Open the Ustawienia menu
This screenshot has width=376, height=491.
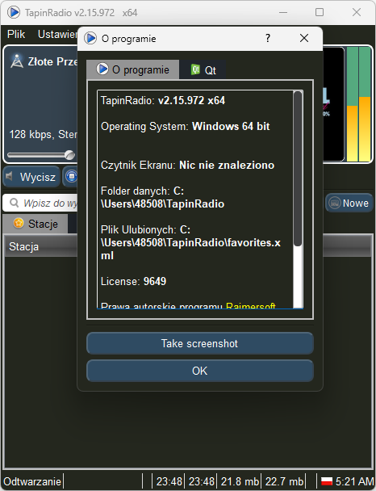click(57, 34)
